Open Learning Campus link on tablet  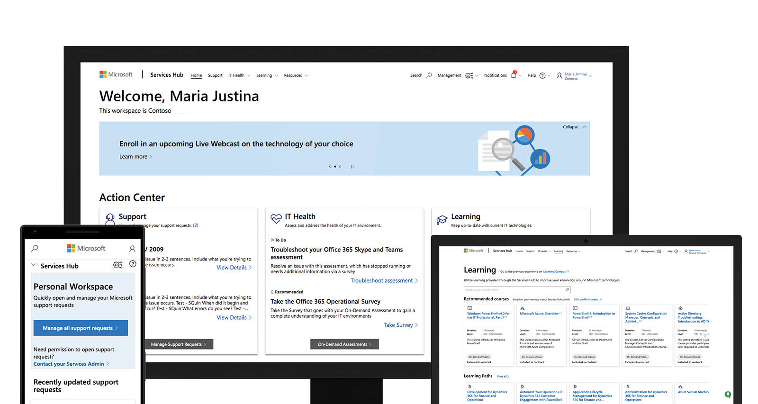tap(556, 272)
